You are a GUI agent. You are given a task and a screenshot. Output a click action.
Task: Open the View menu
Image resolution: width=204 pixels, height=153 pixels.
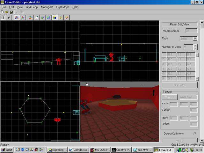20,7
